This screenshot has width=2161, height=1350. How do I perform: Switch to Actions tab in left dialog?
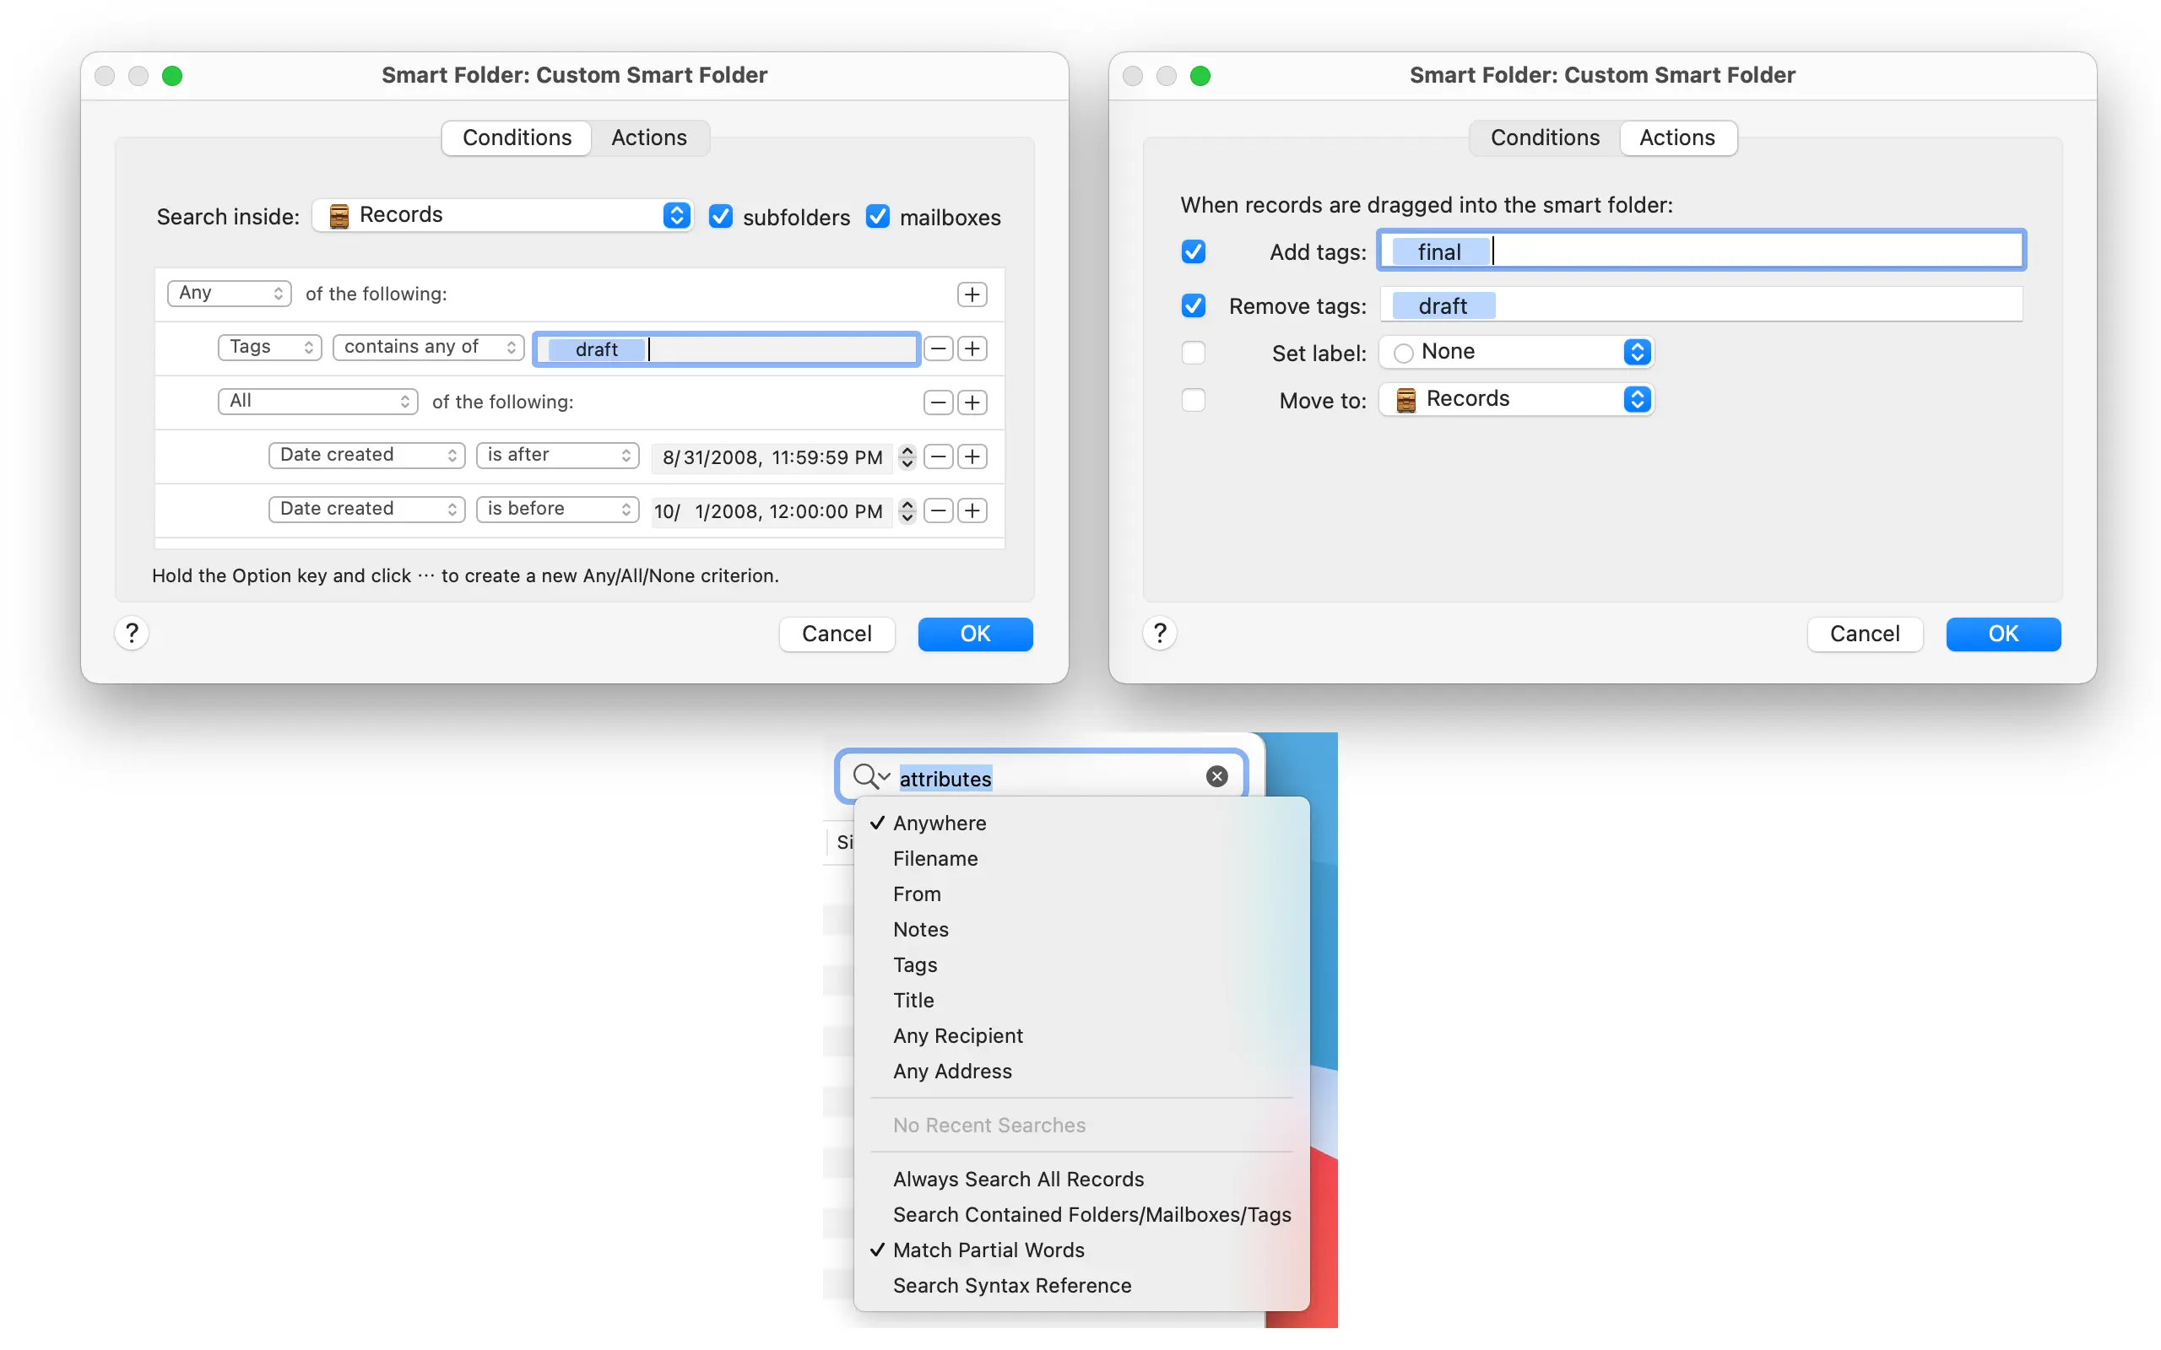point(649,138)
